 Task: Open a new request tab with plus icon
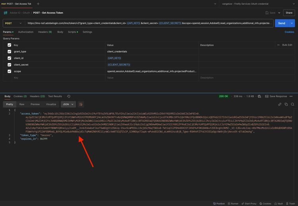(x=38, y=4)
